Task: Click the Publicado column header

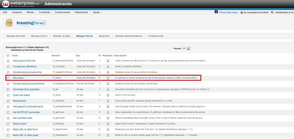Action: click(107, 56)
